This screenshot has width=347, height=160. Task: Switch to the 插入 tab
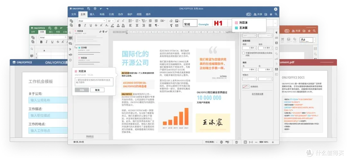pos(92,14)
